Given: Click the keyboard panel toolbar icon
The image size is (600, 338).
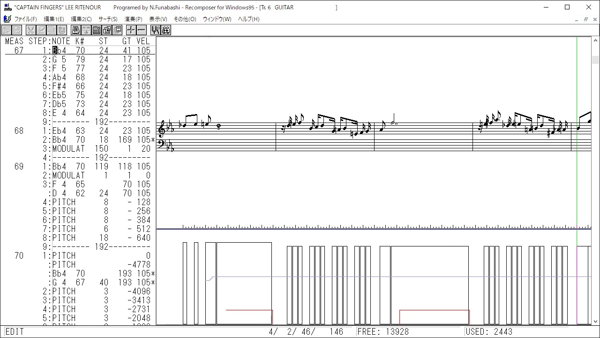Looking at the screenshot, I should click(97, 30).
